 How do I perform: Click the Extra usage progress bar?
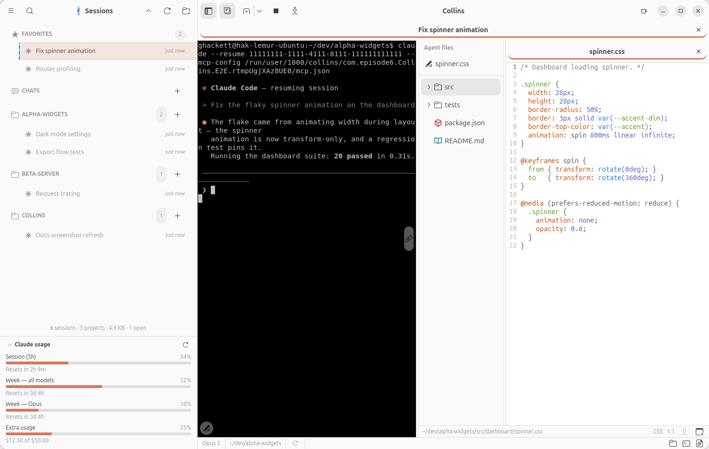click(x=98, y=434)
